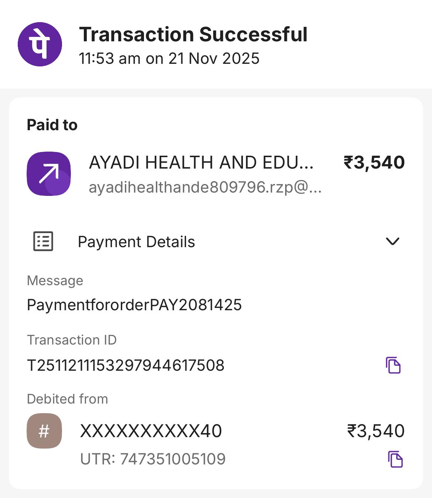Screen dimensions: 432x498
Task: Click the Payment Details section label
Action: 136,242
